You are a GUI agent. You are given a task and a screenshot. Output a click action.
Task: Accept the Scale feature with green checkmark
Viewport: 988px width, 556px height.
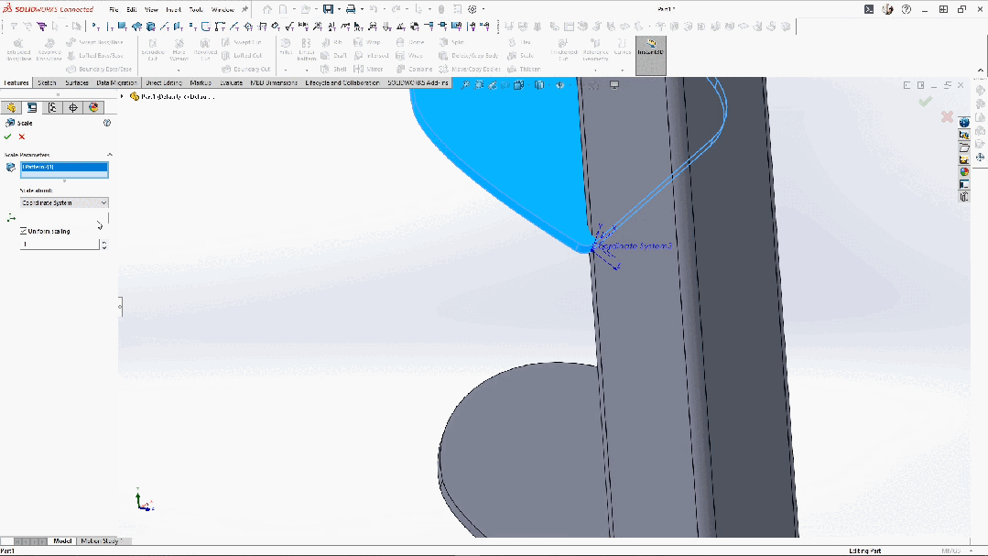tap(7, 136)
